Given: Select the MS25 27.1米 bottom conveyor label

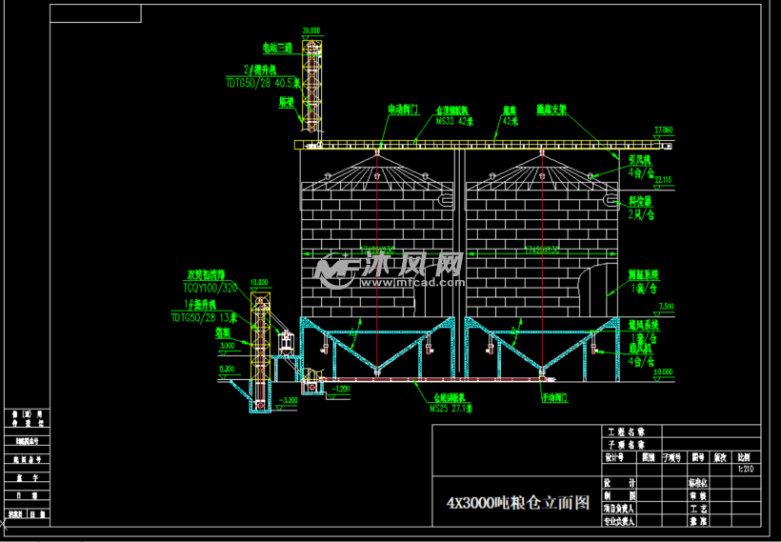Looking at the screenshot, I should pyautogui.click(x=451, y=408).
